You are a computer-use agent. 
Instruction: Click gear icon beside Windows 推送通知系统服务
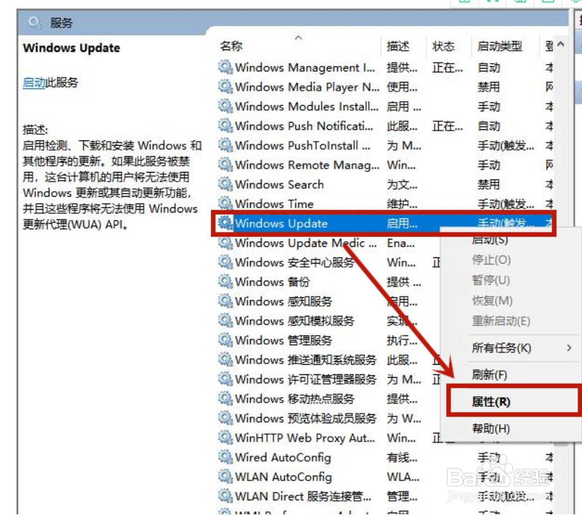click(x=225, y=360)
